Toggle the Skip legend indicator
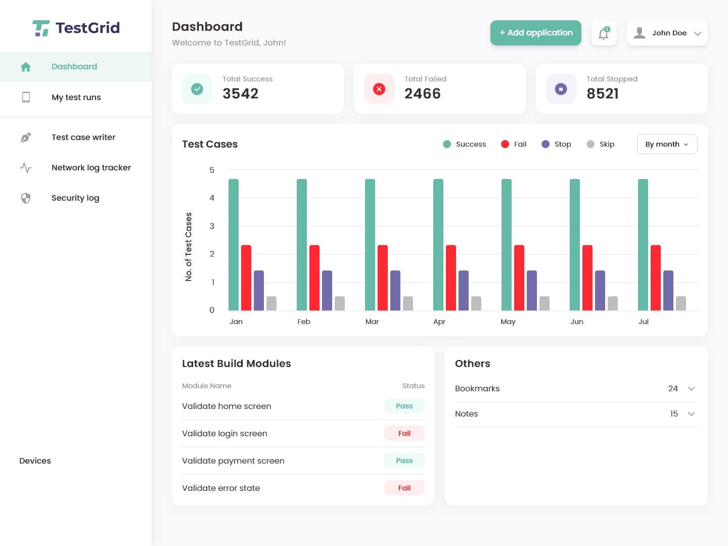 pos(590,144)
